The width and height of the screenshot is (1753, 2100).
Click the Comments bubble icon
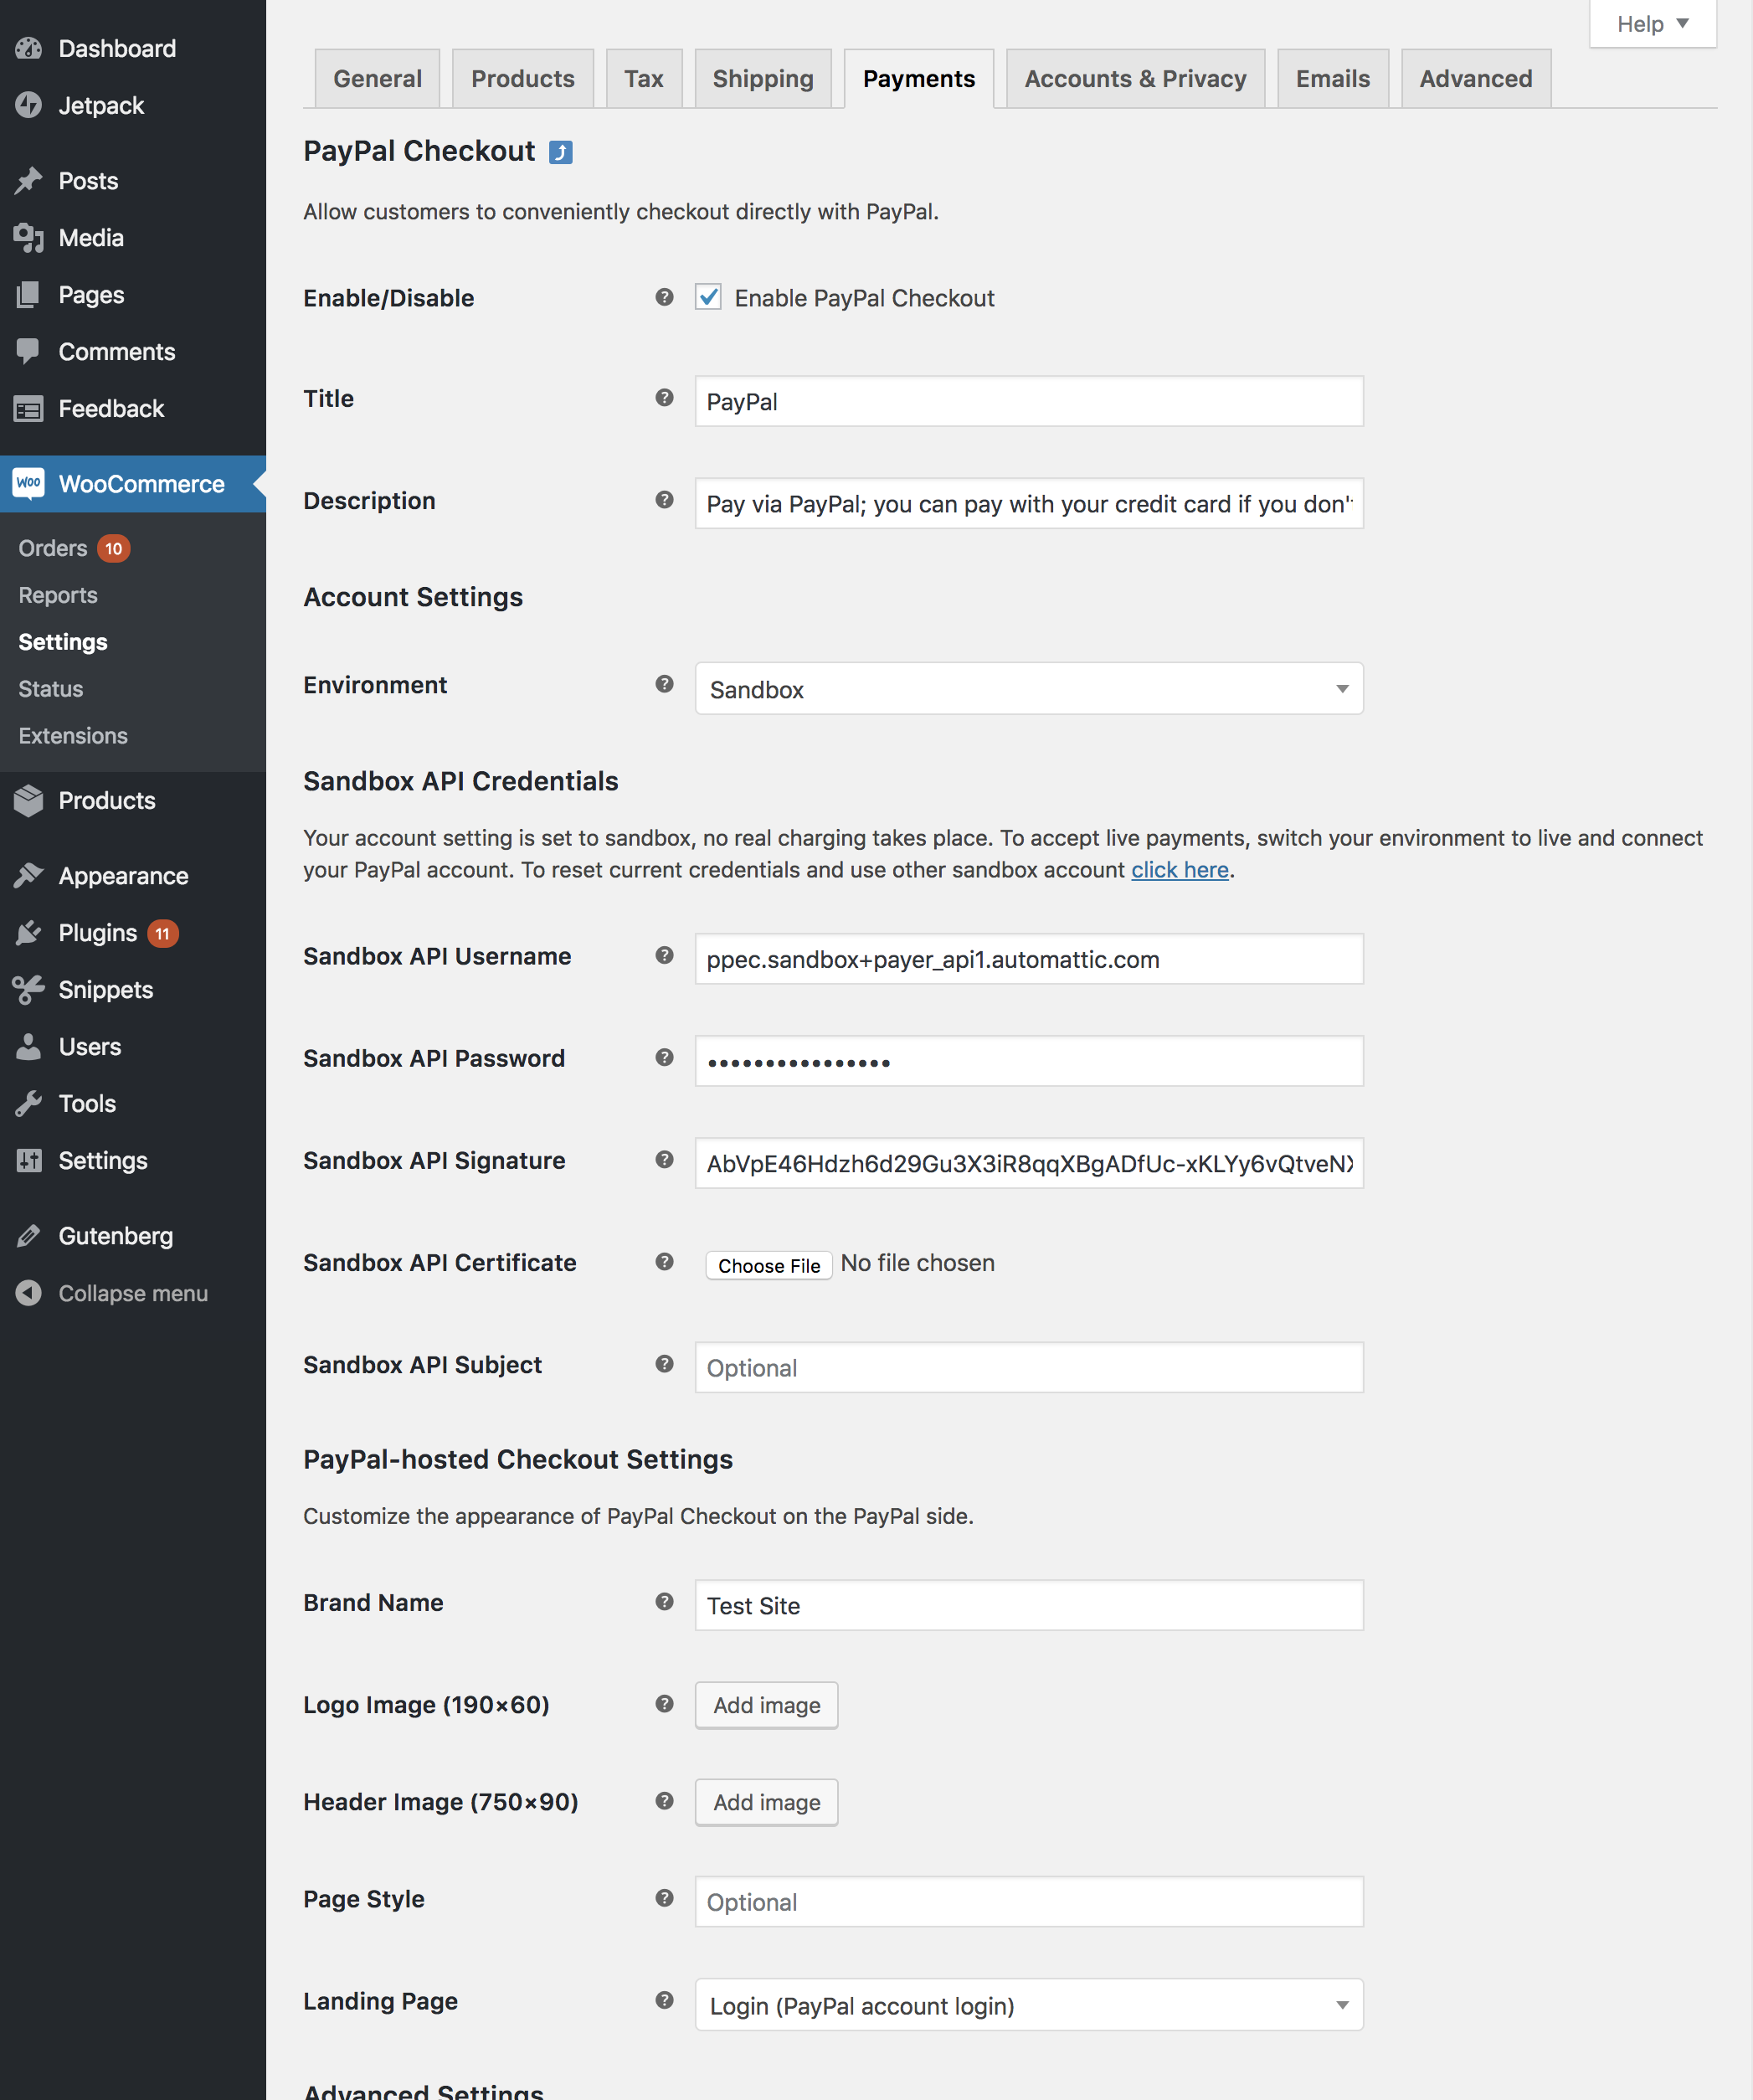pos(29,352)
